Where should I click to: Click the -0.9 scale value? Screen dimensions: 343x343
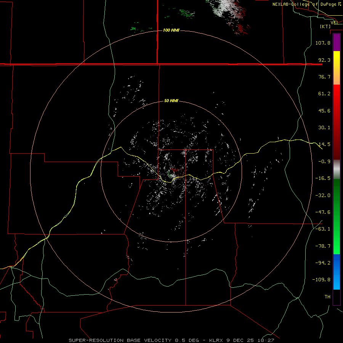click(324, 162)
